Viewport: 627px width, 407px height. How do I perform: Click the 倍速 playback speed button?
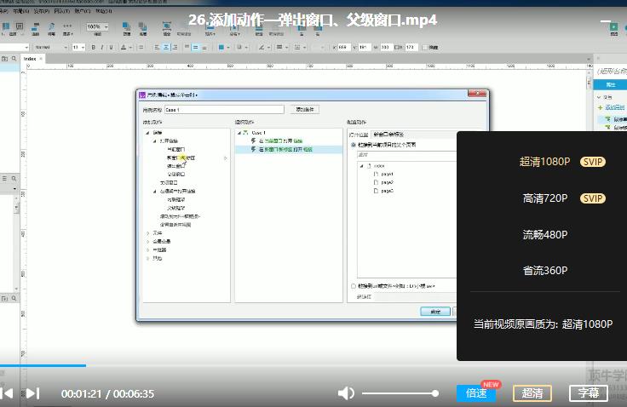[476, 393]
